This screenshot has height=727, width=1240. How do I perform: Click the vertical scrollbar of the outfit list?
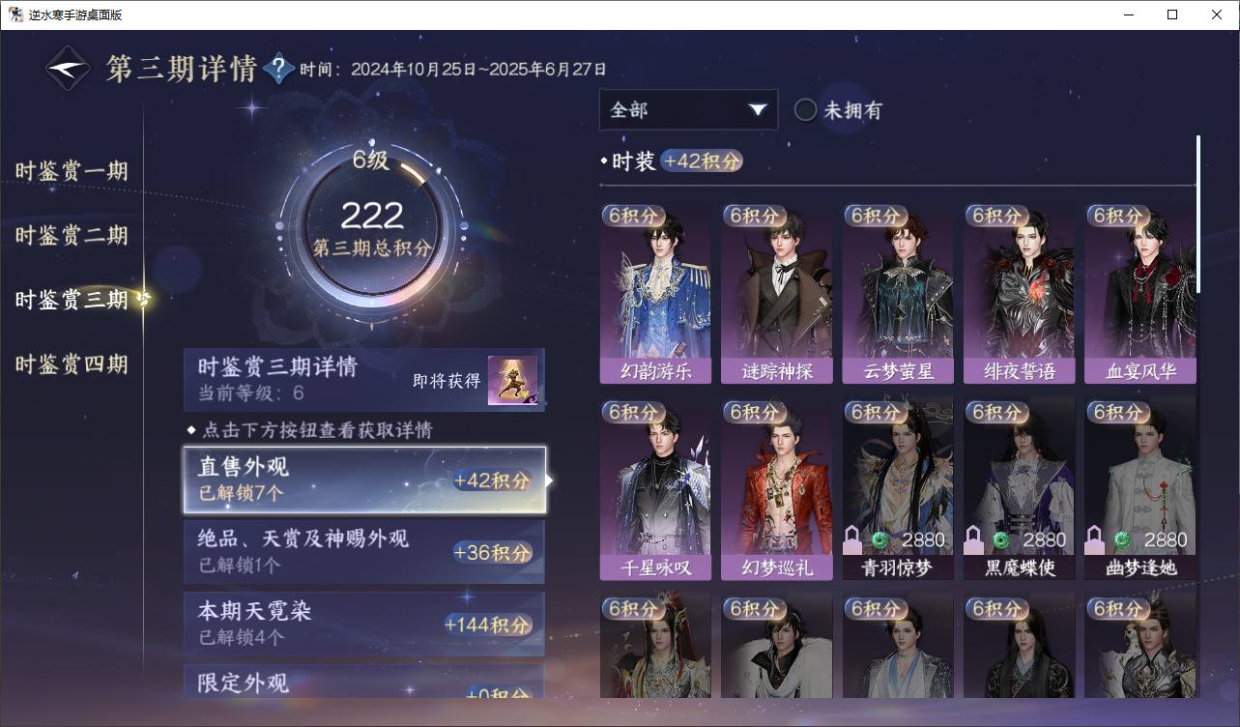(1198, 214)
